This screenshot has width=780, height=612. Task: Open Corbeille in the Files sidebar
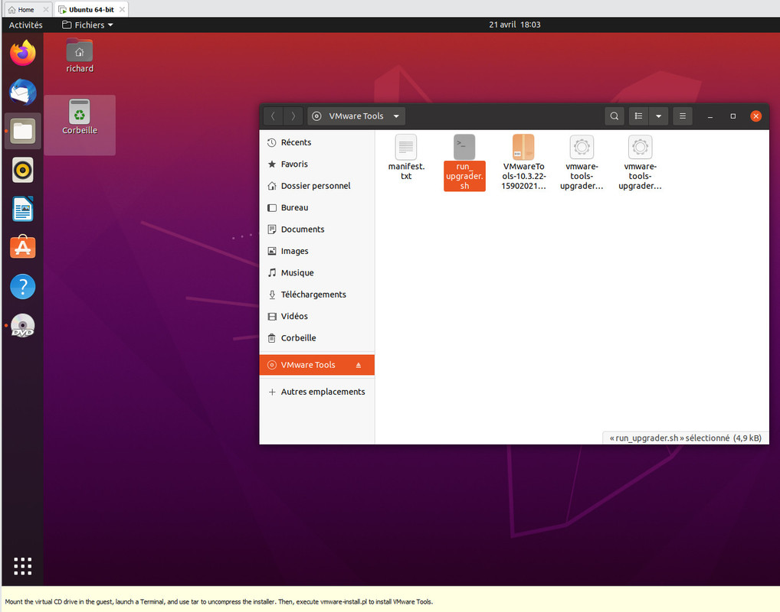pyautogui.click(x=317, y=338)
